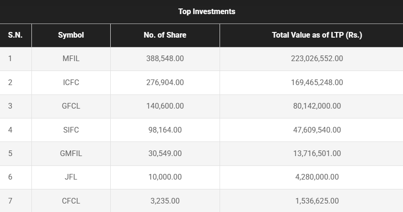This screenshot has width=403, height=212.
Task: Click the ICFC symbol entry
Action: pos(71,82)
